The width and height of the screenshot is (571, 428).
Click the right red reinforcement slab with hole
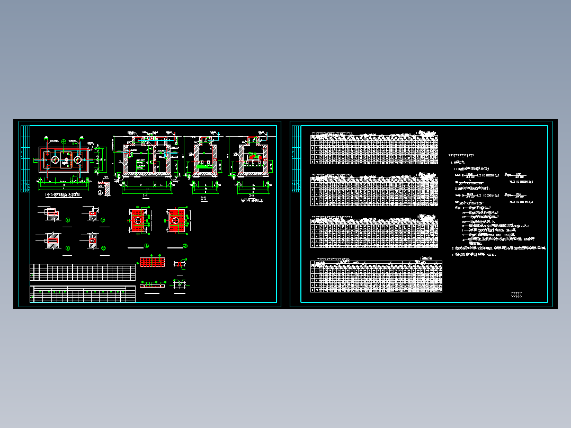[176, 220]
